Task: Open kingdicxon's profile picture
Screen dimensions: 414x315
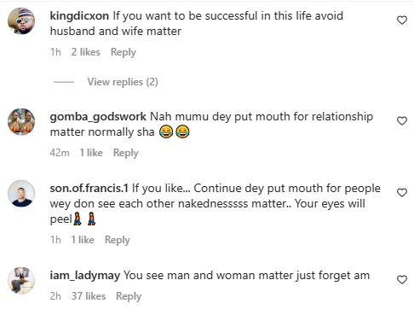Action: tap(21, 21)
